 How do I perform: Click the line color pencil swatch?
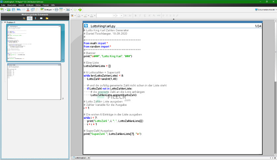point(85,16)
